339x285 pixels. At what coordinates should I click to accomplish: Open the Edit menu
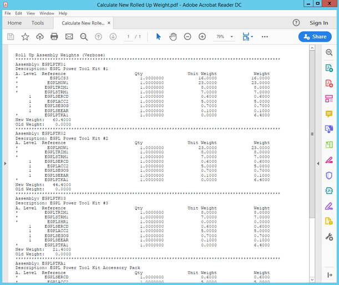coord(19,13)
